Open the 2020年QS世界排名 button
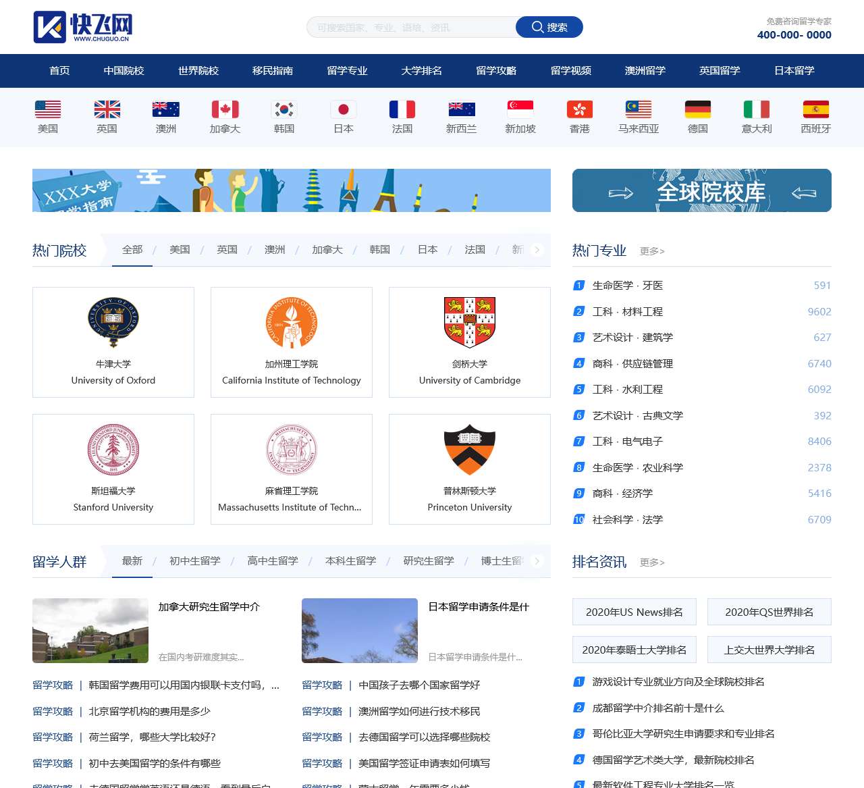This screenshot has height=788, width=864. (x=769, y=612)
